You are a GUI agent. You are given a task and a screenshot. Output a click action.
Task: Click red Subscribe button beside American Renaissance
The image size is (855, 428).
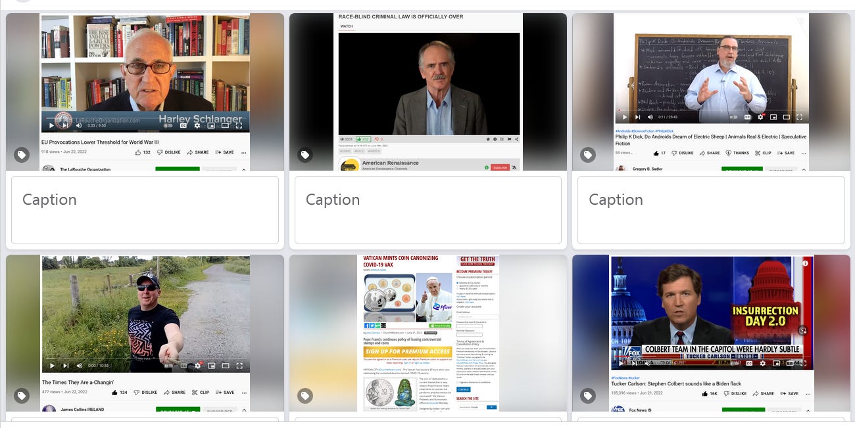pyautogui.click(x=500, y=167)
